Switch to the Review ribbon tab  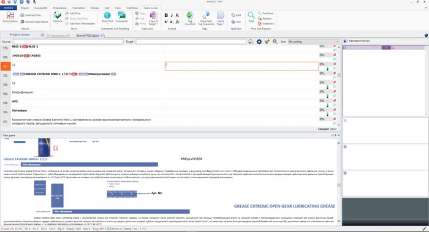pyautogui.click(x=95, y=8)
